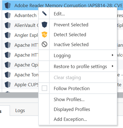Tick the Follow Protection checkbox
The height and width of the screenshot is (128, 123).
[44, 88]
